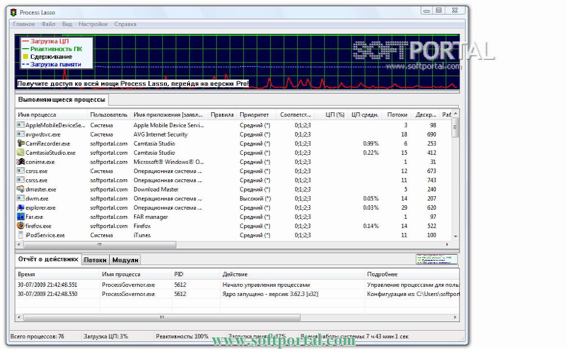Image resolution: width=567 pixels, height=349 pixels.
Task: Sort by Правила column header
Action: [222, 115]
